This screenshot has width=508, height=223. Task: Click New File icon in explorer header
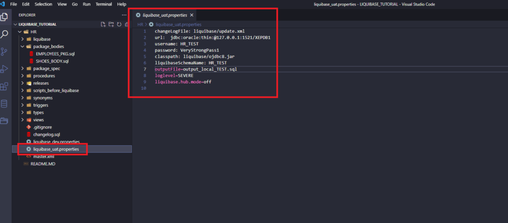point(103,24)
